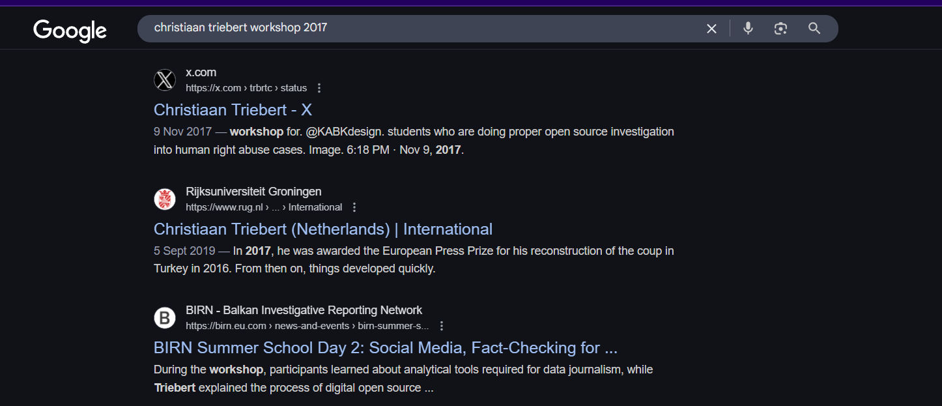The height and width of the screenshot is (406, 942).
Task: Click the 5 Sept 2019 snippet date
Action: pyautogui.click(x=186, y=251)
